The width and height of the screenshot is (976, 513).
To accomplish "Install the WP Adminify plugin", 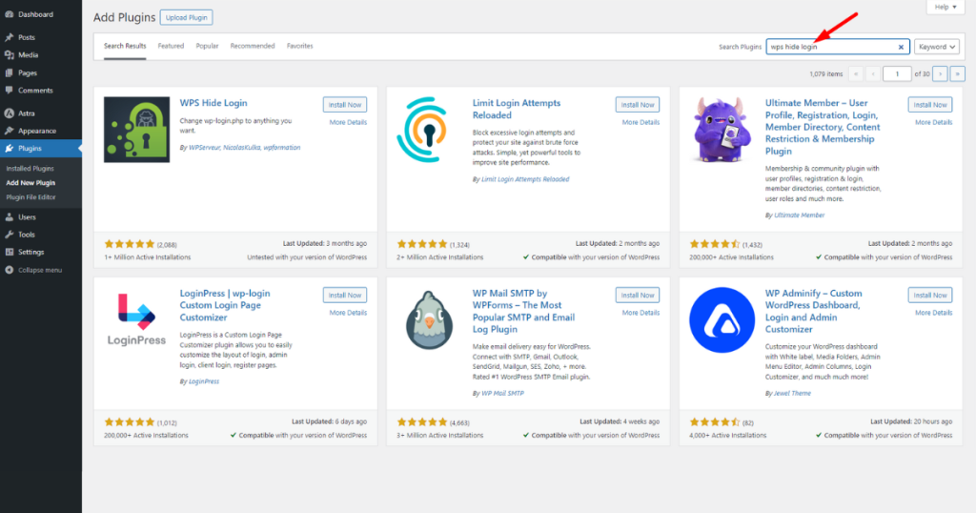I will 930,295.
